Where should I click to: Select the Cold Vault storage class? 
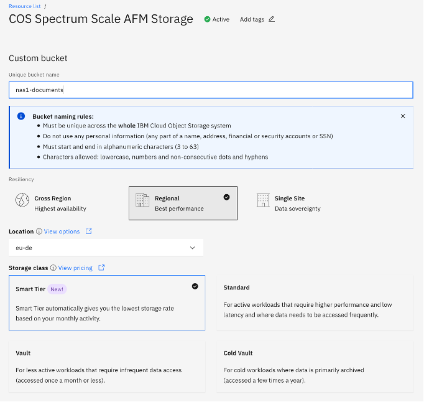[315, 367]
